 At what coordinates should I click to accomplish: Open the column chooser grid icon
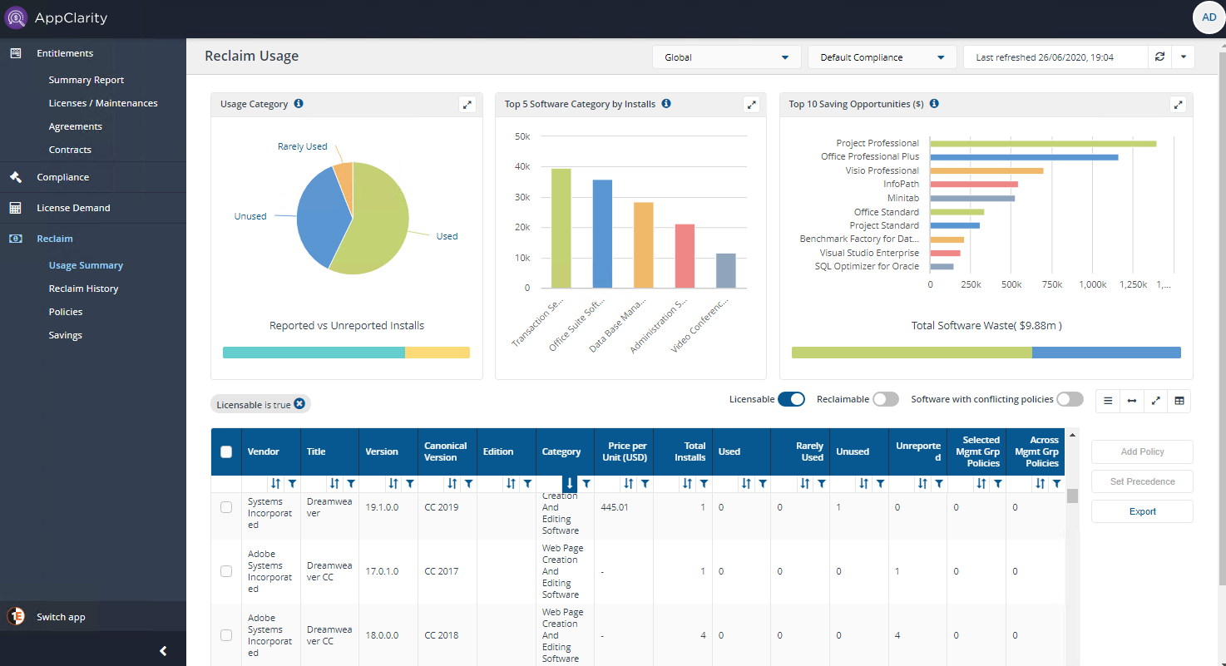(x=1179, y=401)
